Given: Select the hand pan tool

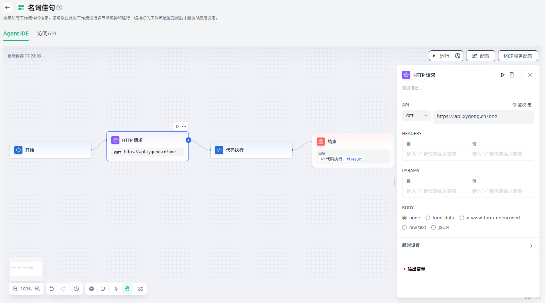Looking at the screenshot, I should (127, 289).
